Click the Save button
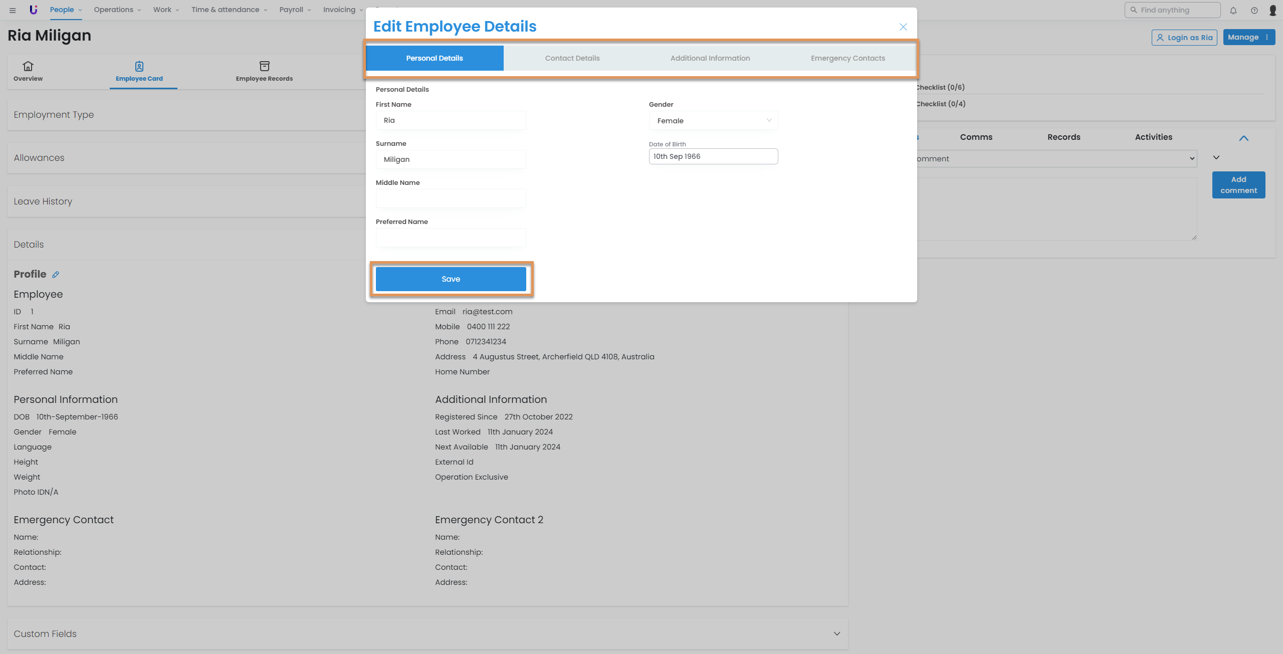Viewport: 1283px width, 654px height. (x=451, y=279)
